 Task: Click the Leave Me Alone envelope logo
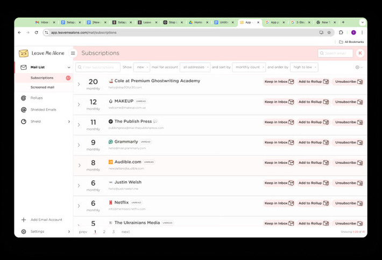coord(24,53)
